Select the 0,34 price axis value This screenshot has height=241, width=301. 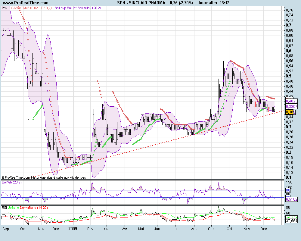(290, 117)
